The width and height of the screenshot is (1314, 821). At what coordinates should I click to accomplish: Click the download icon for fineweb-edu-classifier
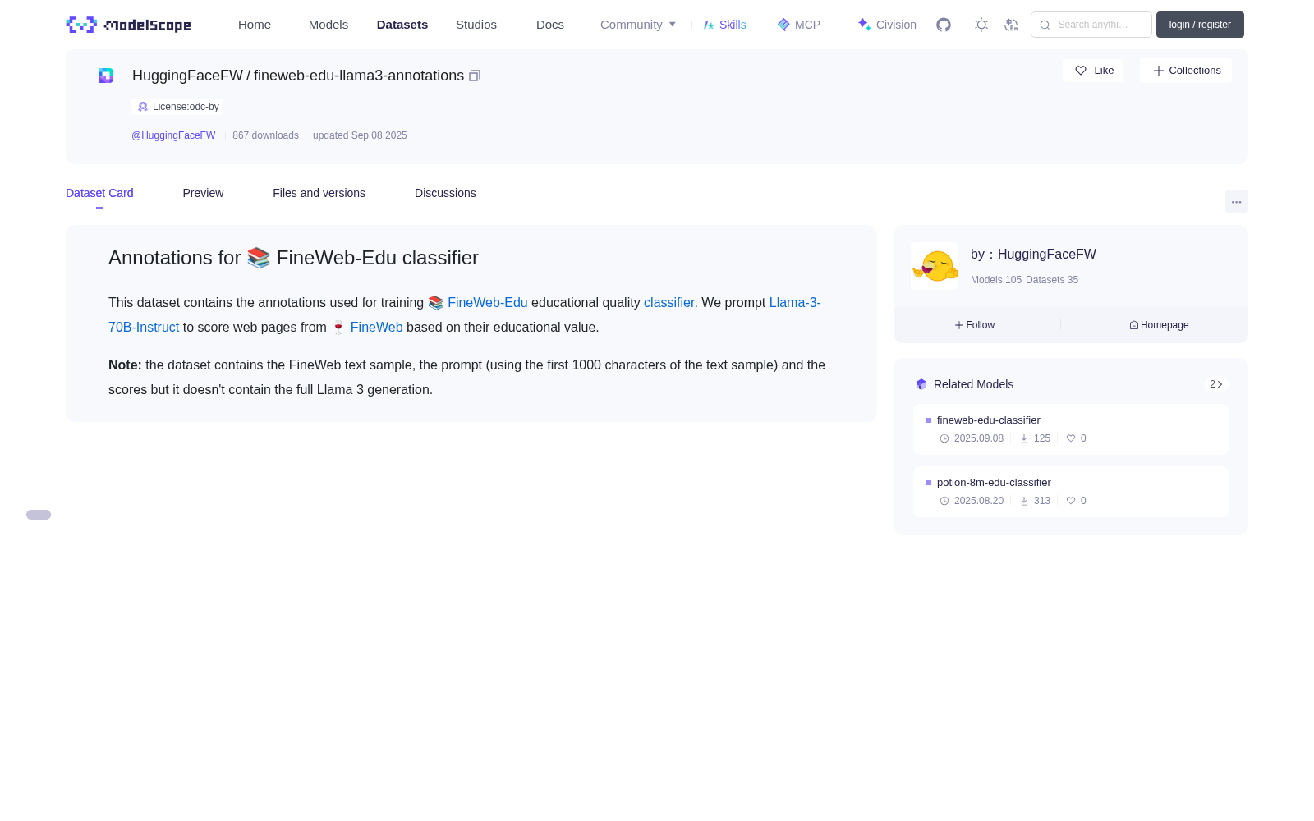1024,438
